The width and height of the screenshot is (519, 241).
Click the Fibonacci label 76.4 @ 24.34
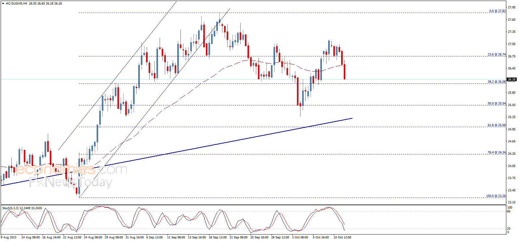click(497, 152)
